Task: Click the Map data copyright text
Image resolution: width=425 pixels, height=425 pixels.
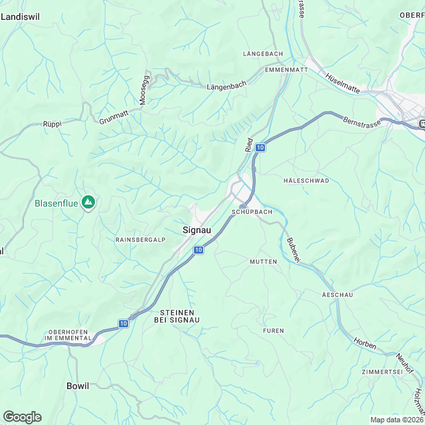Action: click(397, 420)
